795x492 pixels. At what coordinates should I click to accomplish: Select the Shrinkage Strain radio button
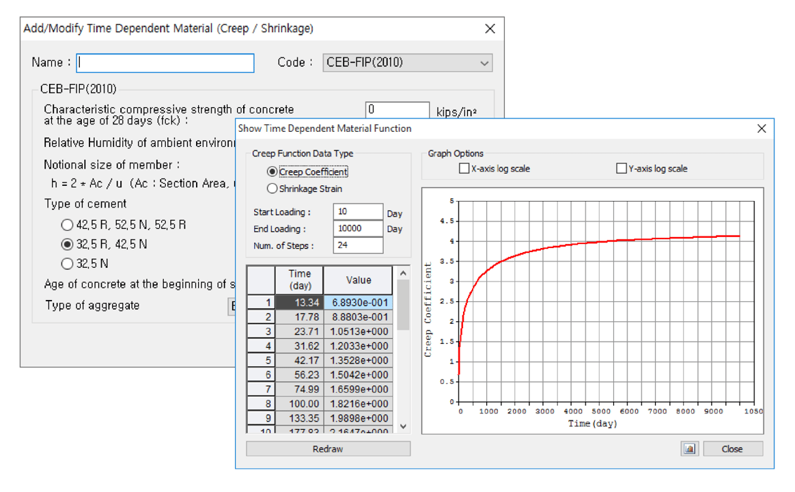273,189
